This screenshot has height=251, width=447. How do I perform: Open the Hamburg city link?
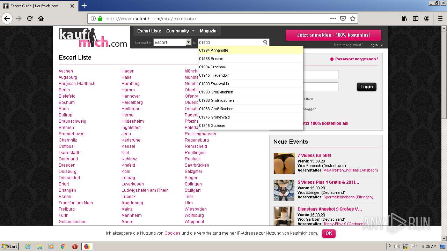click(x=131, y=84)
